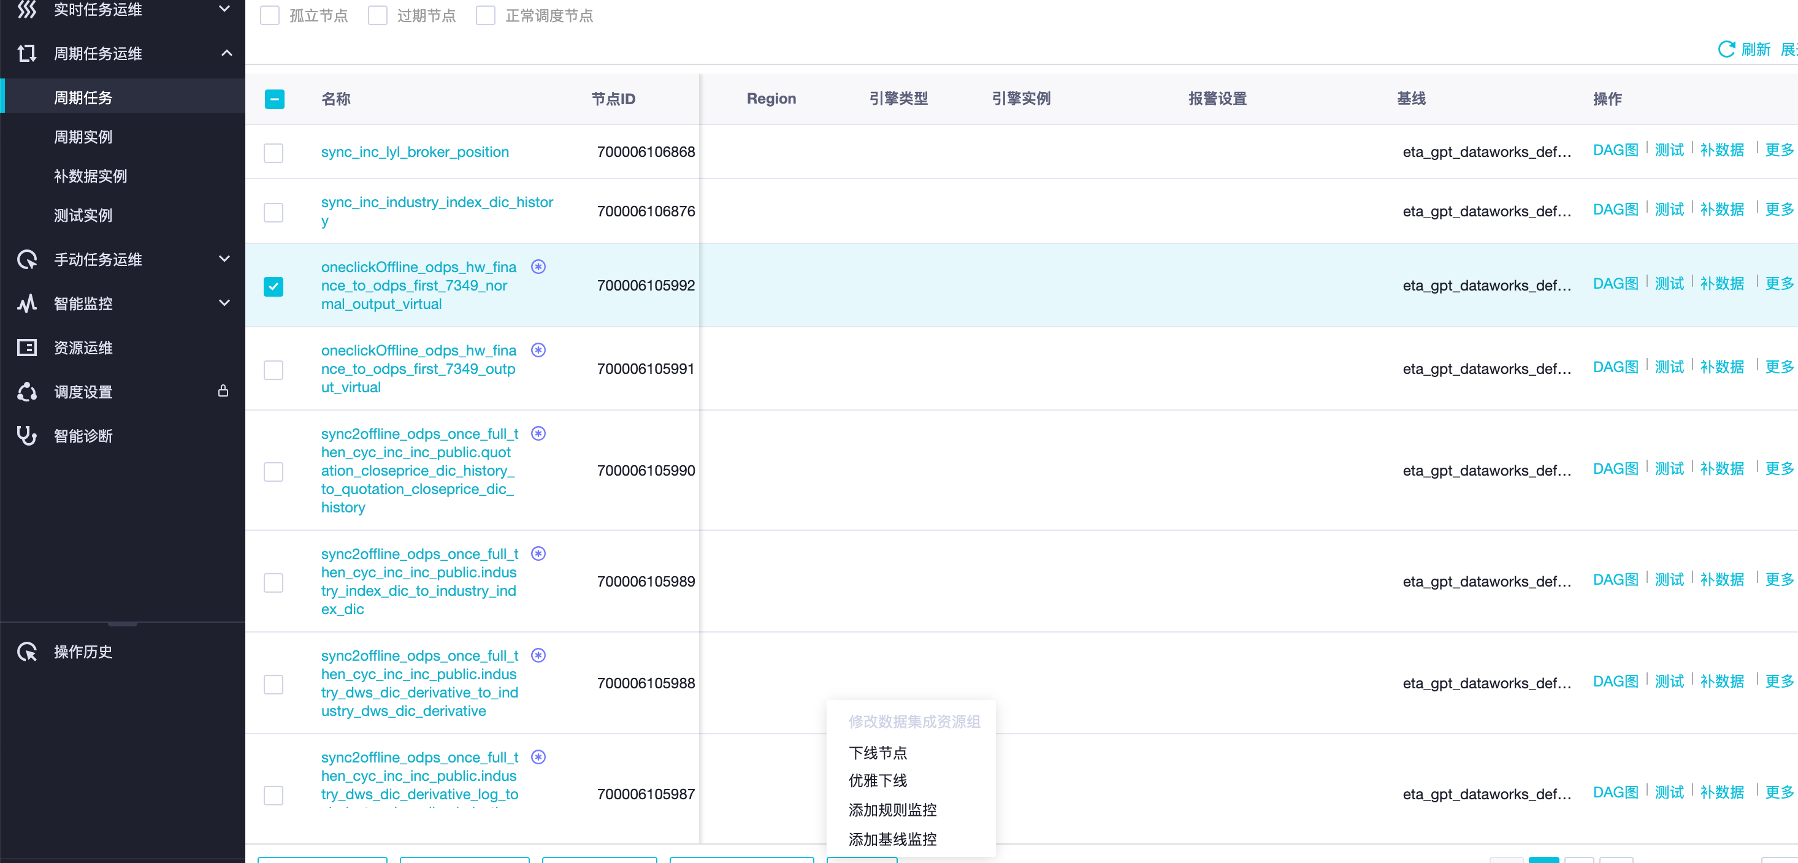Expand the 手动任务运维 menu chevron

[224, 259]
